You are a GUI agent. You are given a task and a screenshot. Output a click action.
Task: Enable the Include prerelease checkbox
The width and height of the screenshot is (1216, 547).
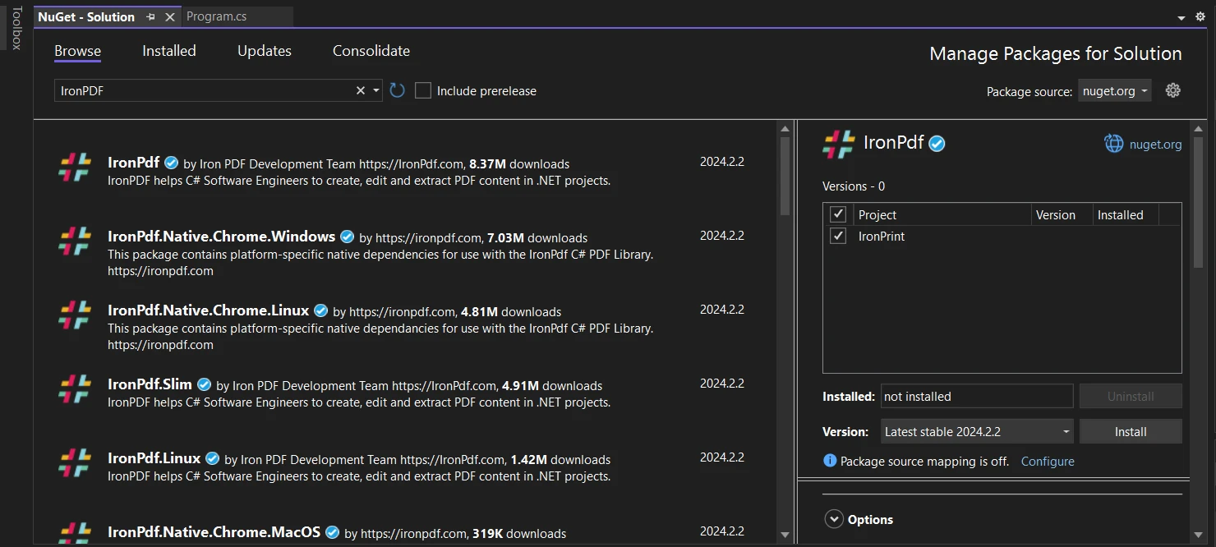(x=423, y=90)
